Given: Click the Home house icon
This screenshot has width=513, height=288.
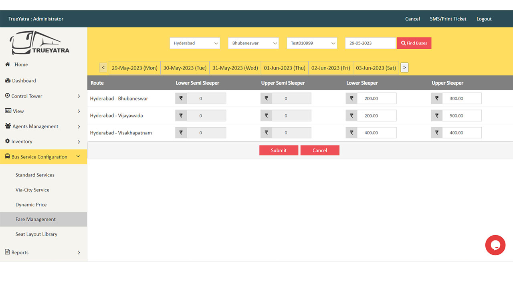Looking at the screenshot, I should tap(8, 64).
